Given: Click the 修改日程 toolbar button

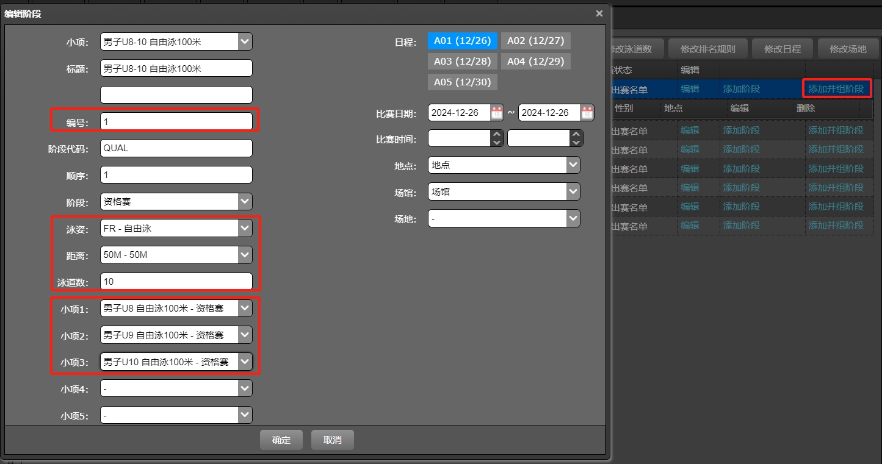Looking at the screenshot, I should coord(782,48).
